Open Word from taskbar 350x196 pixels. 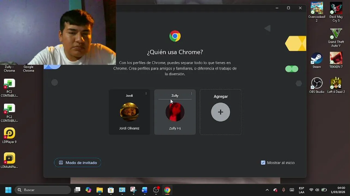[x=144, y=190]
